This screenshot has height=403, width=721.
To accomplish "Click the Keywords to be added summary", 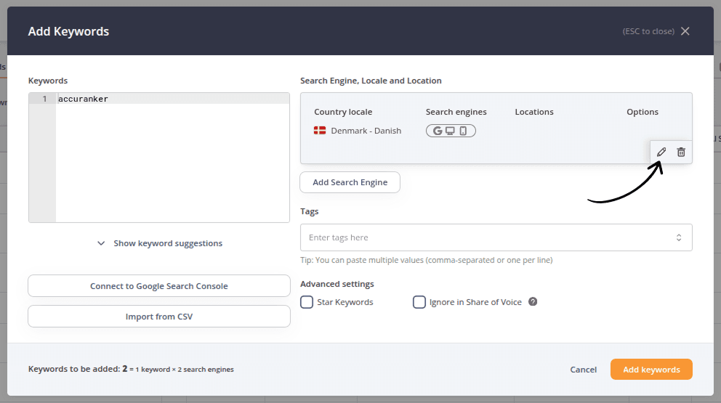I will pos(131,369).
